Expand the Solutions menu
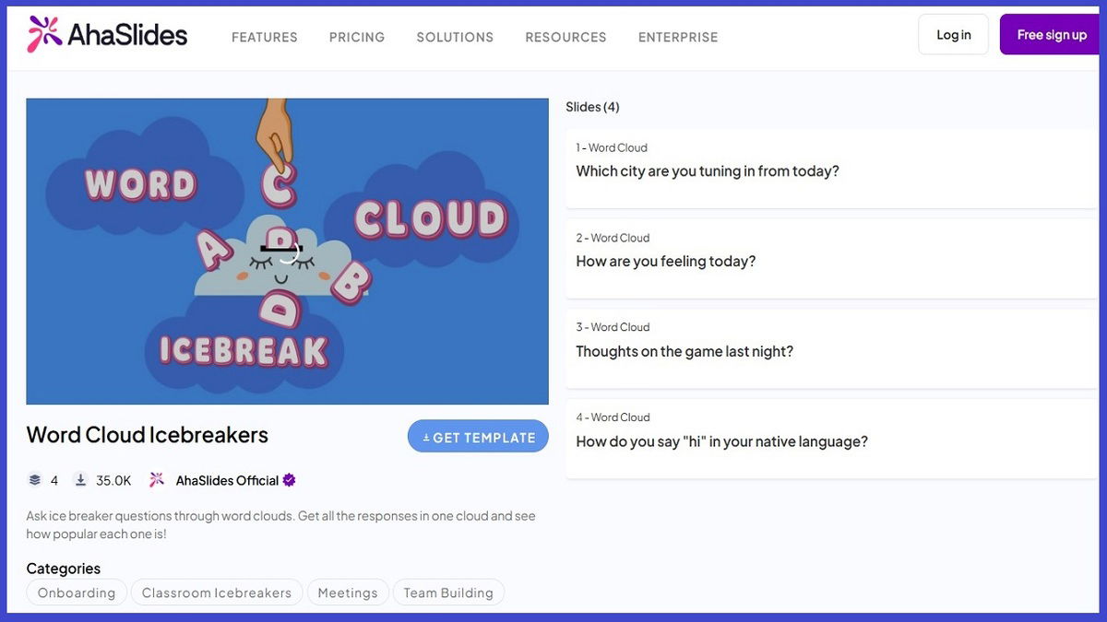 [455, 38]
